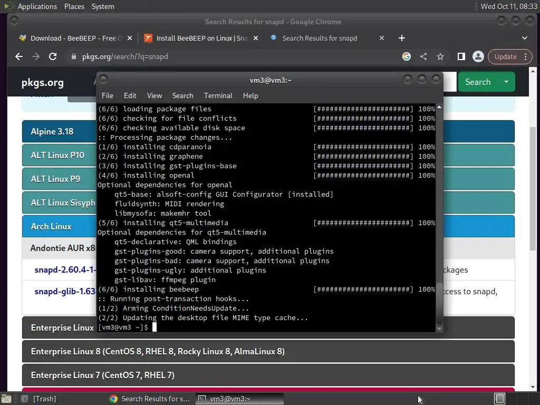Open terminal Search menu

pos(182,96)
